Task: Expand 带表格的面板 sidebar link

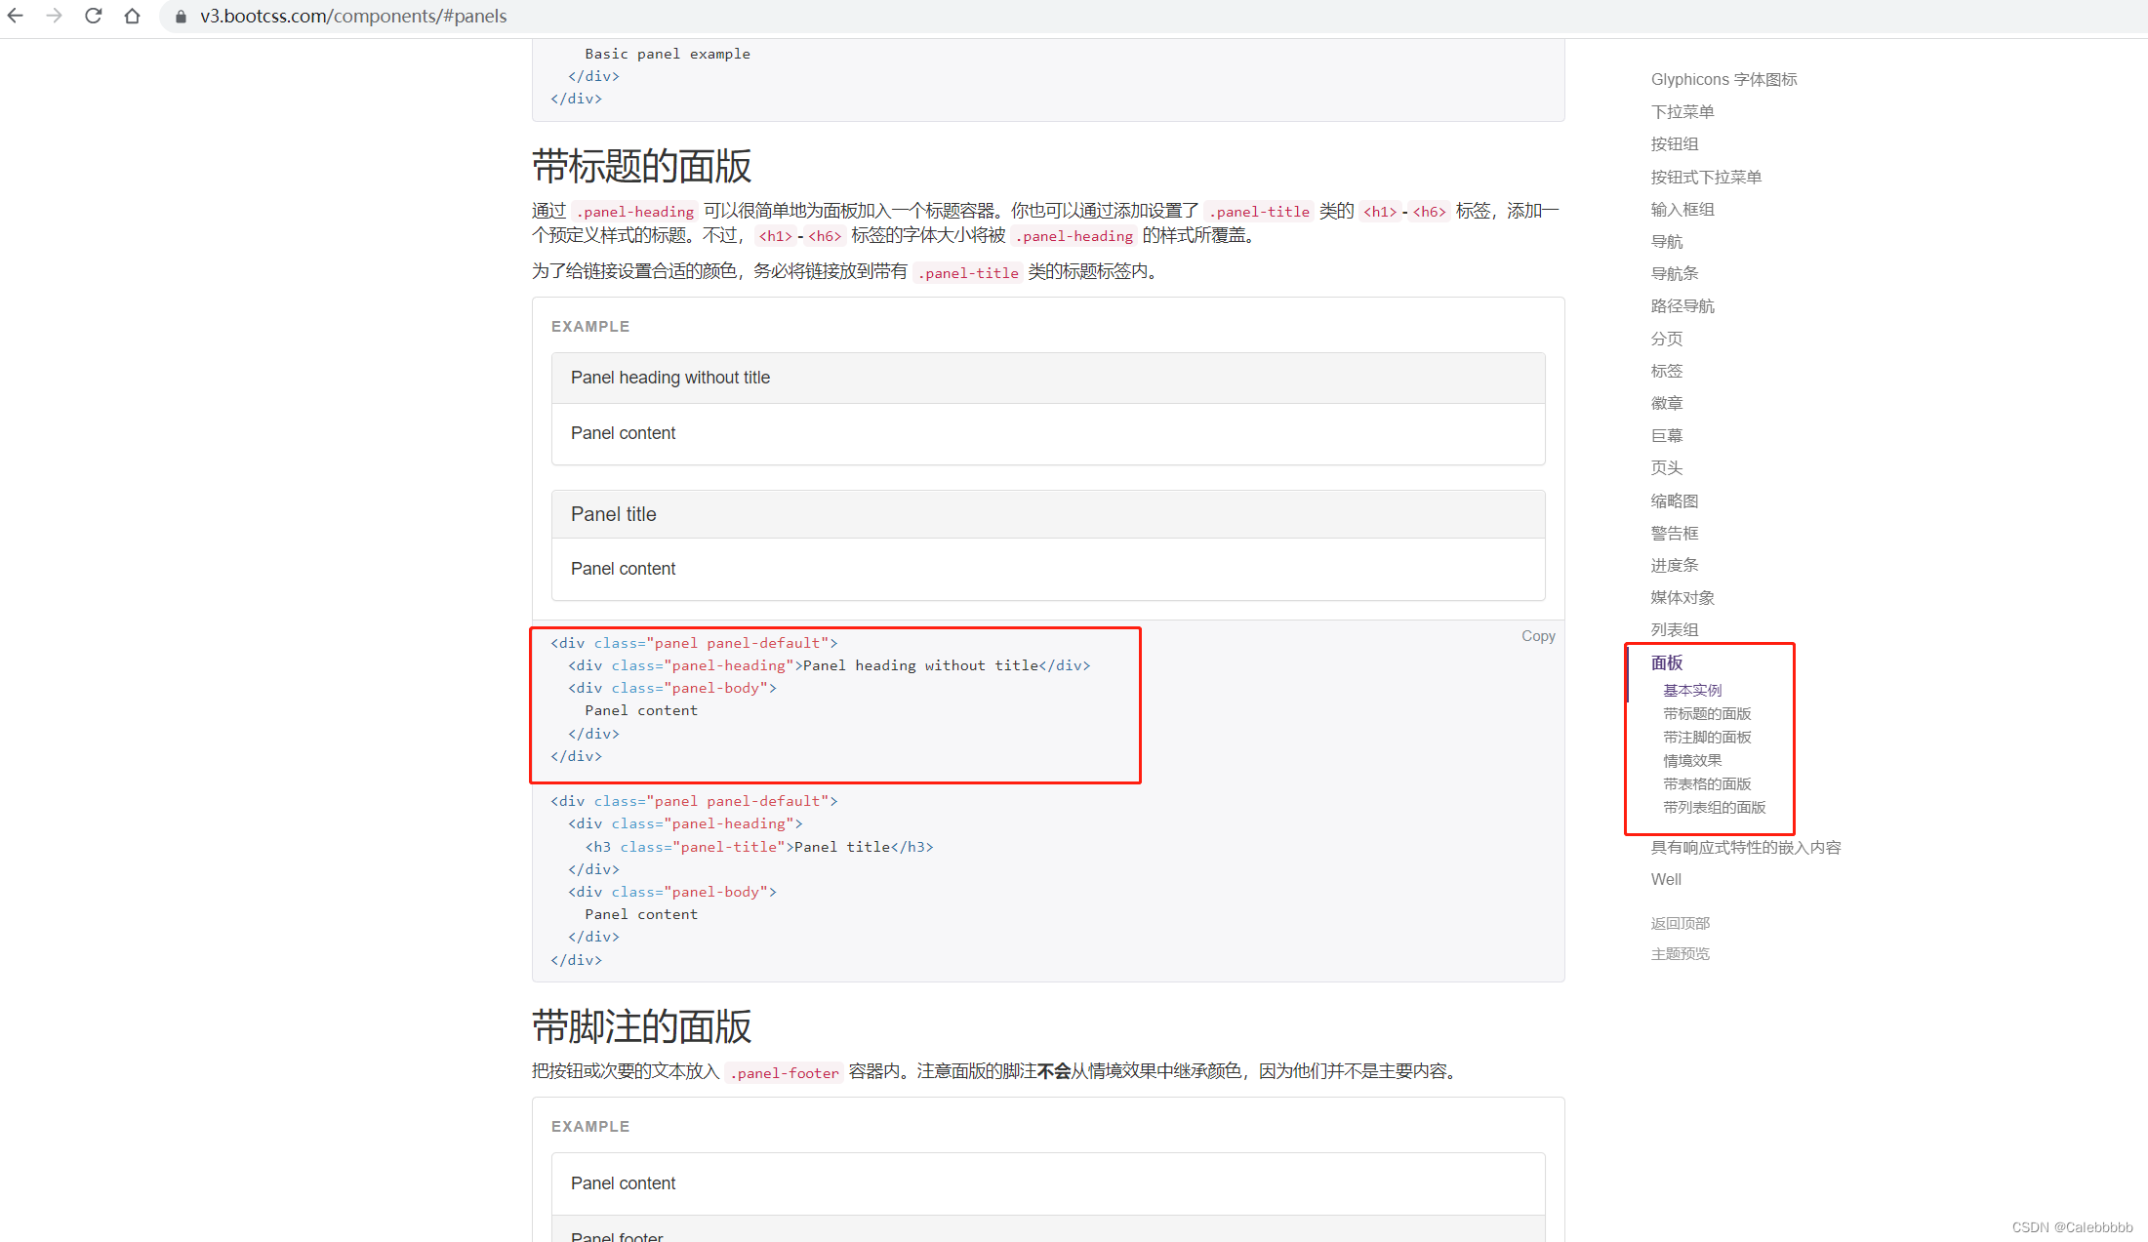Action: tap(1706, 783)
